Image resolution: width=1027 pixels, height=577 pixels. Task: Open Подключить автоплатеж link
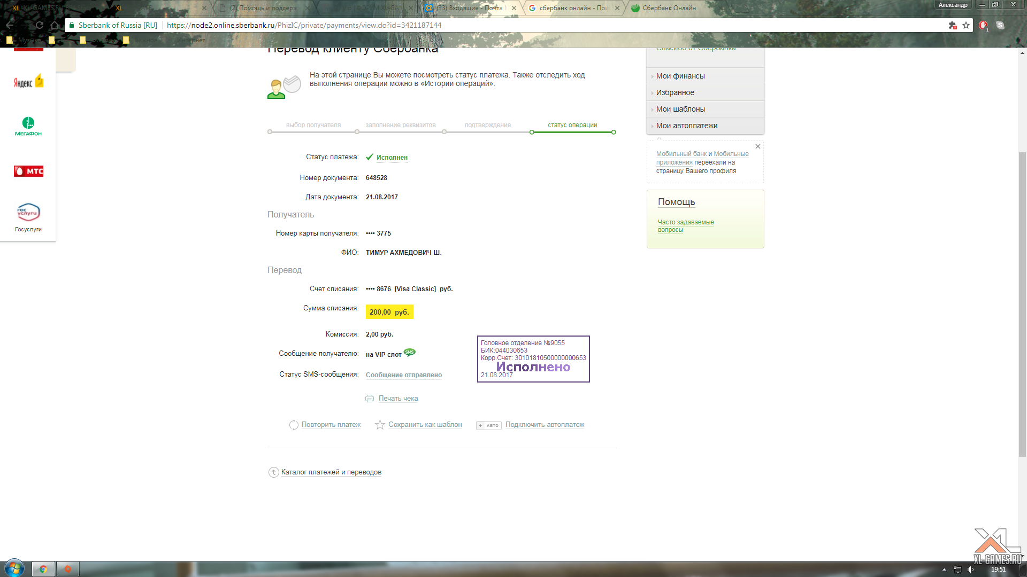click(545, 425)
